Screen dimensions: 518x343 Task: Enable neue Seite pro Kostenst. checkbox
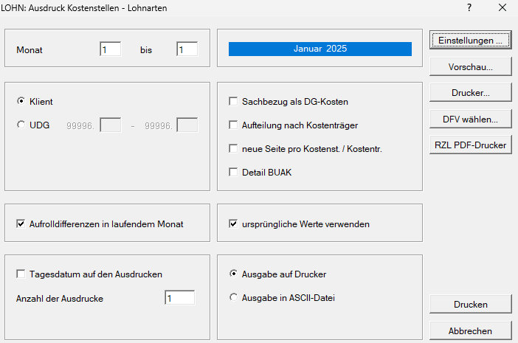click(x=234, y=149)
